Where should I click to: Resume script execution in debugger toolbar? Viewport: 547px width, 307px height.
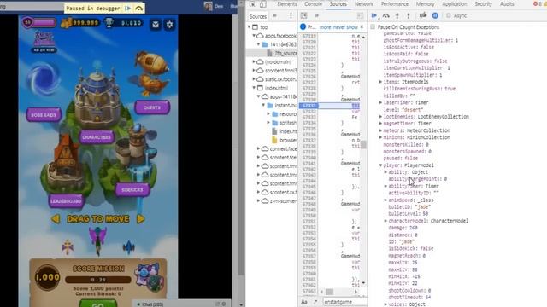374,15
